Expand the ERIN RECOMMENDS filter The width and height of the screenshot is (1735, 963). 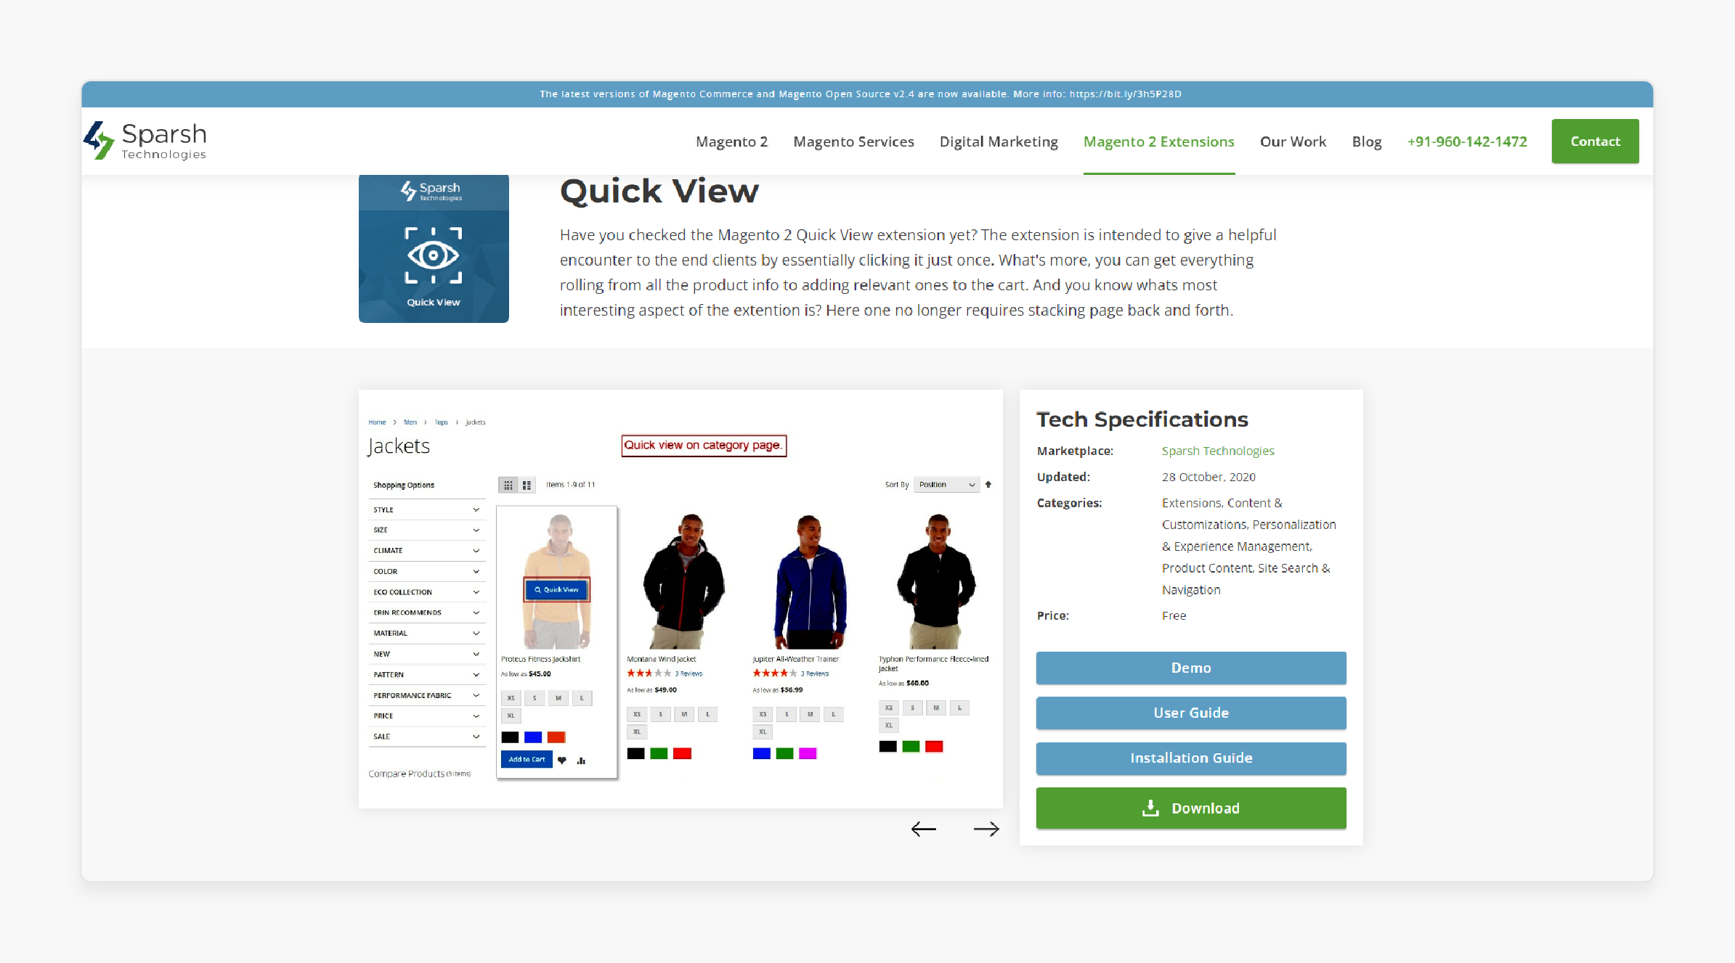click(x=426, y=612)
